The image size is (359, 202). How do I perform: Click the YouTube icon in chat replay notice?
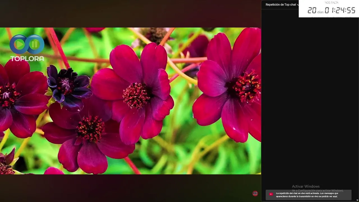point(271,194)
